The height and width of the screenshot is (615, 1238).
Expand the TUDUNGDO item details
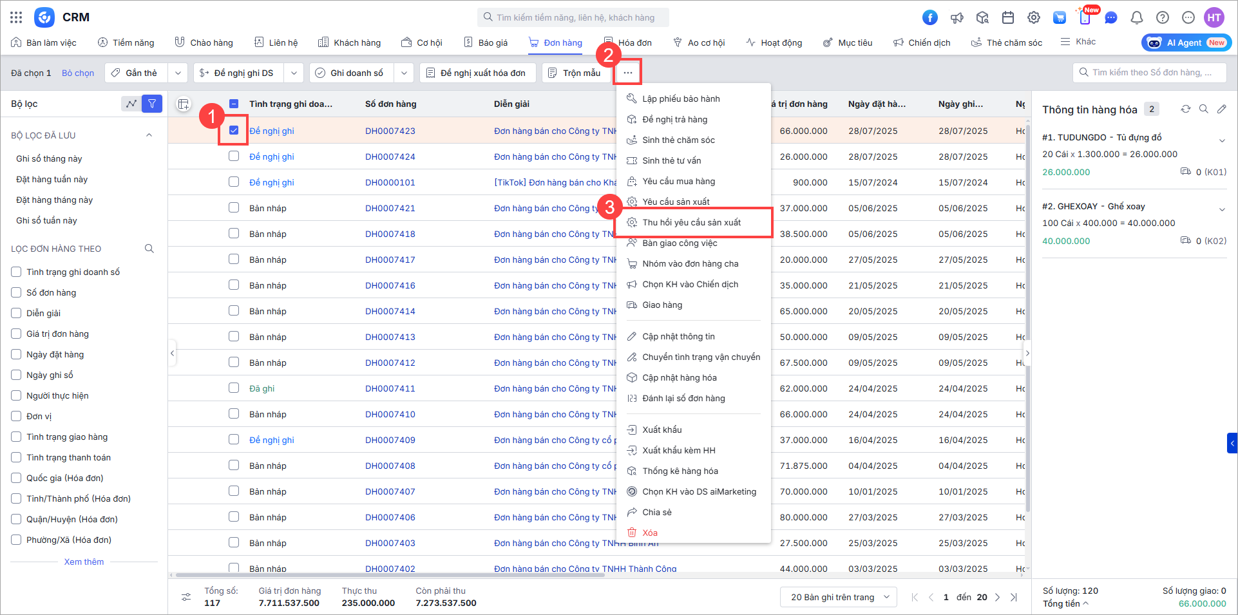(1222, 140)
